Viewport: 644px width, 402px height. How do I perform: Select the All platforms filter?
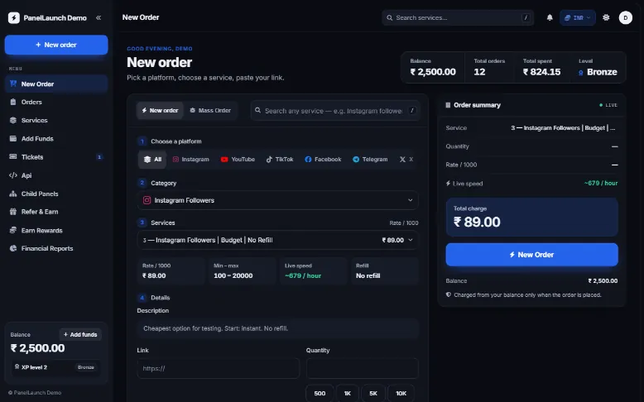(x=152, y=160)
